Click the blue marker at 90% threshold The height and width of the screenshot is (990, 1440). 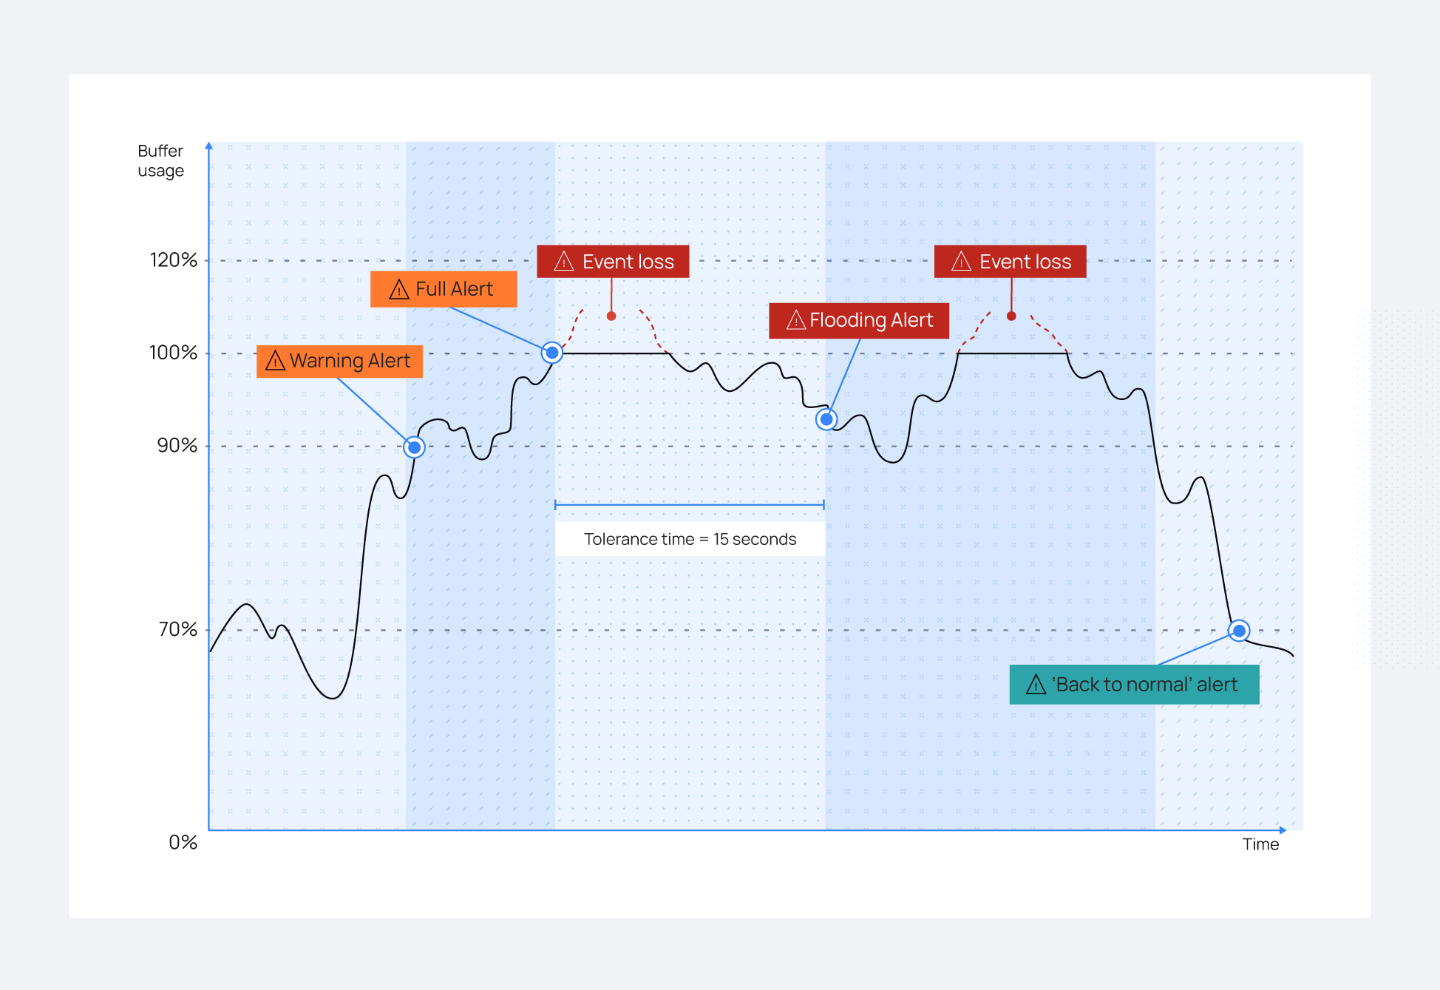[x=415, y=447]
